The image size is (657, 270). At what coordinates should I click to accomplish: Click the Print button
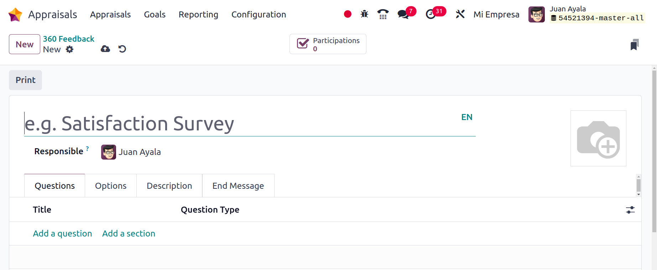tap(25, 80)
